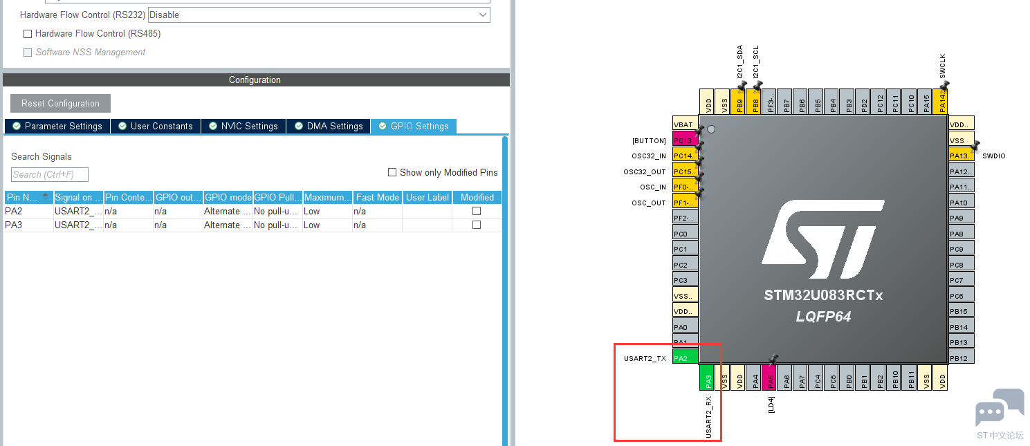Click pink PC13 button pin
Viewport: 1030px width, 446px height.
[x=685, y=140]
